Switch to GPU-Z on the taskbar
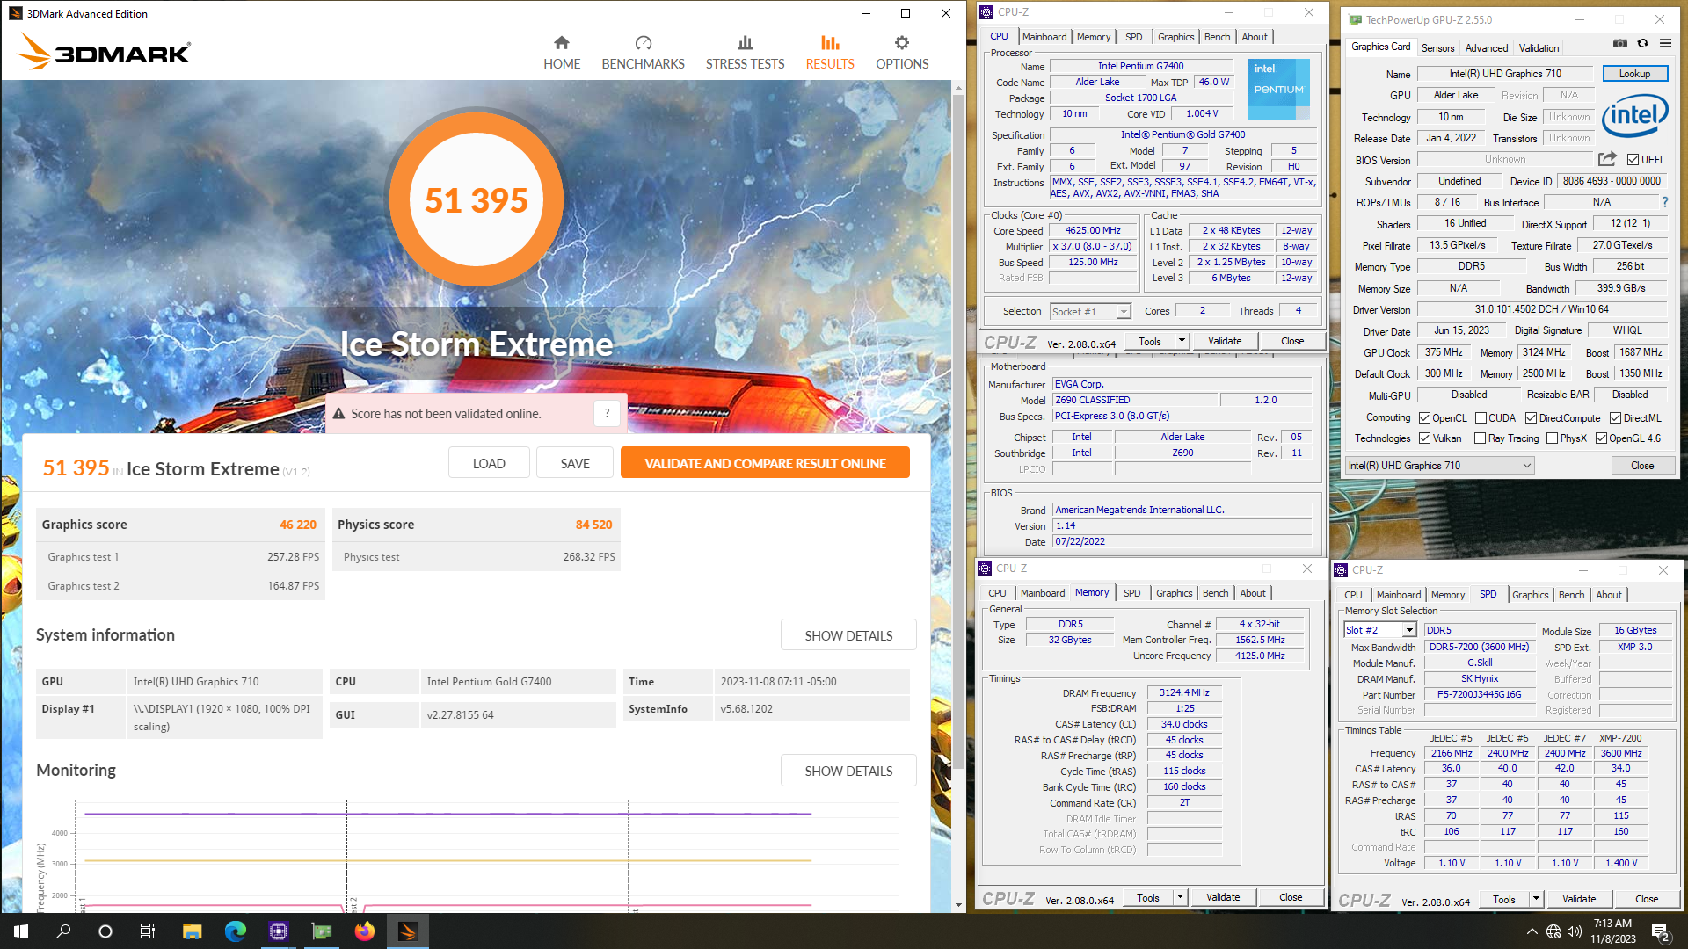This screenshot has width=1688, height=949. click(322, 931)
